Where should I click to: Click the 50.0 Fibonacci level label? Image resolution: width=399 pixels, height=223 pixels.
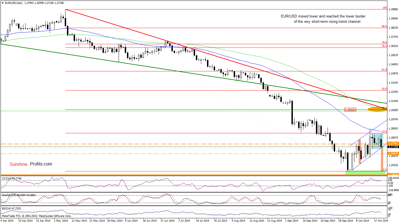tap(384, 89)
